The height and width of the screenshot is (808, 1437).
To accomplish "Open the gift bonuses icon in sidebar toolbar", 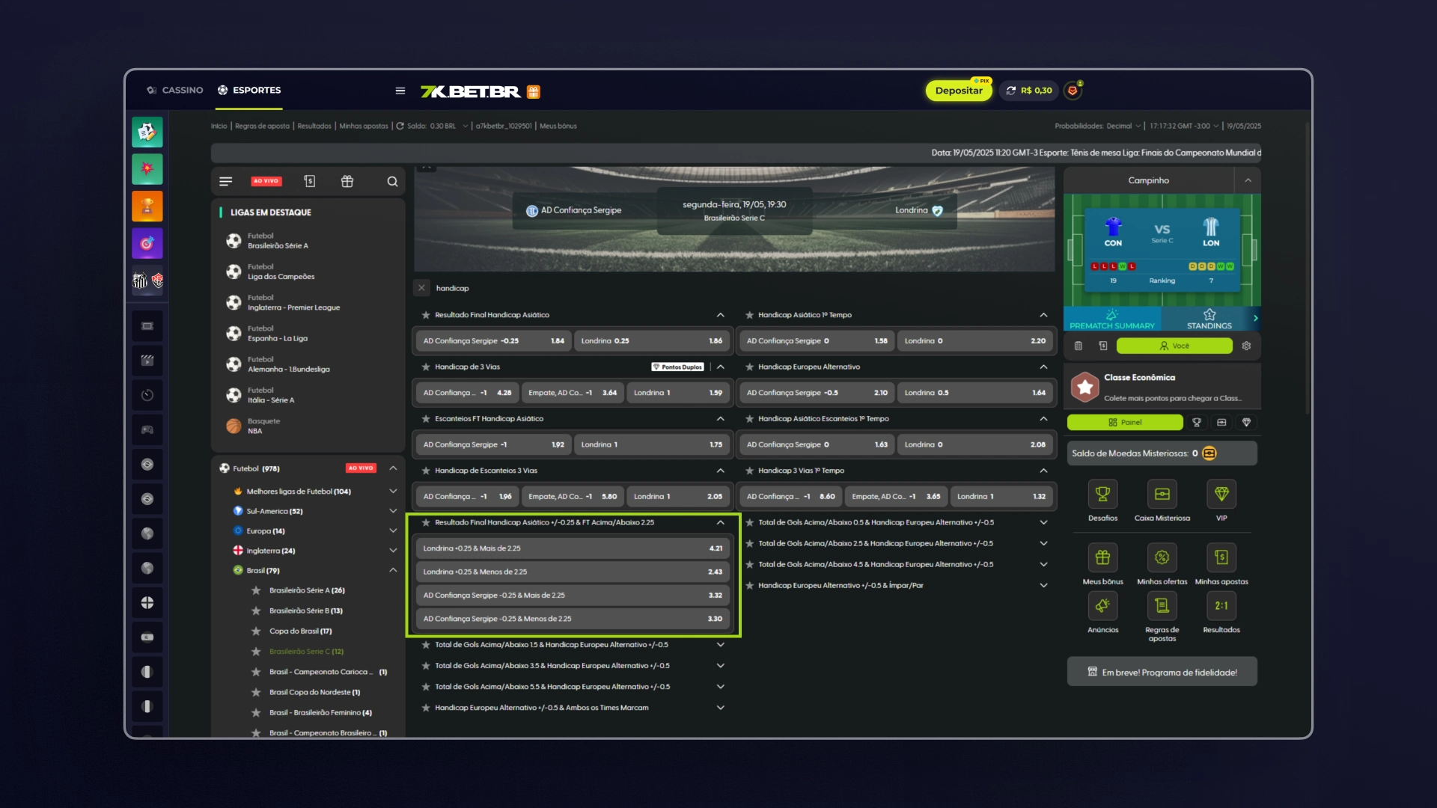I will [347, 182].
